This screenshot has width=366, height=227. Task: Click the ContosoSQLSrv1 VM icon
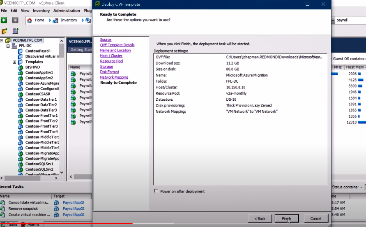(x=21, y=164)
